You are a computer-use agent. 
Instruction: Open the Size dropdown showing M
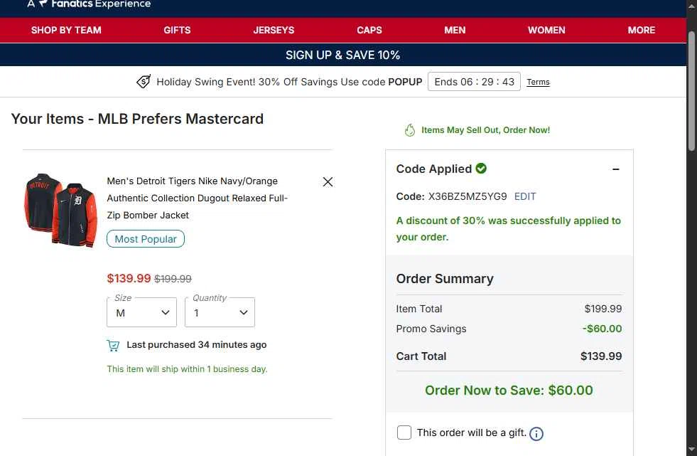[142, 312]
